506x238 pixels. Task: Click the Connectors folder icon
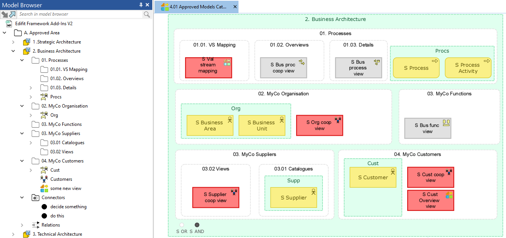[35, 198]
